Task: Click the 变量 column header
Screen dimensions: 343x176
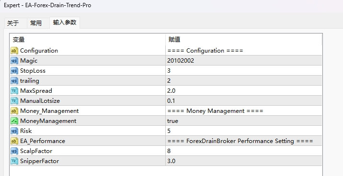Action: (88, 40)
